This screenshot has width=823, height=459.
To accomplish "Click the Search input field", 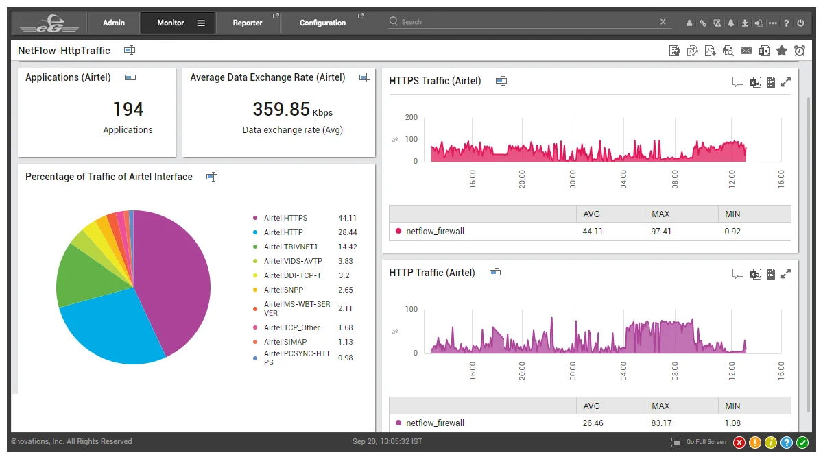I will [x=528, y=22].
